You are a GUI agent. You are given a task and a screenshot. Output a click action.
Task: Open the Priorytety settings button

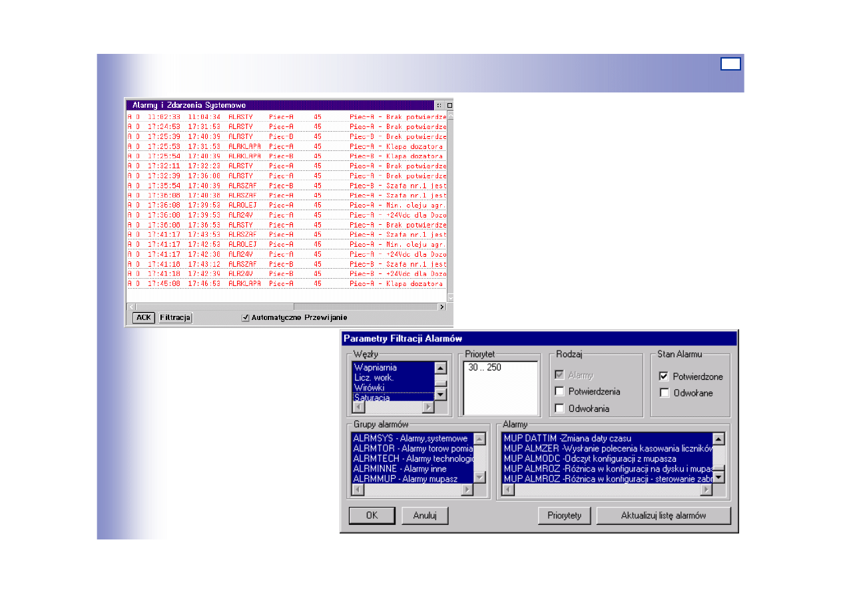(564, 516)
